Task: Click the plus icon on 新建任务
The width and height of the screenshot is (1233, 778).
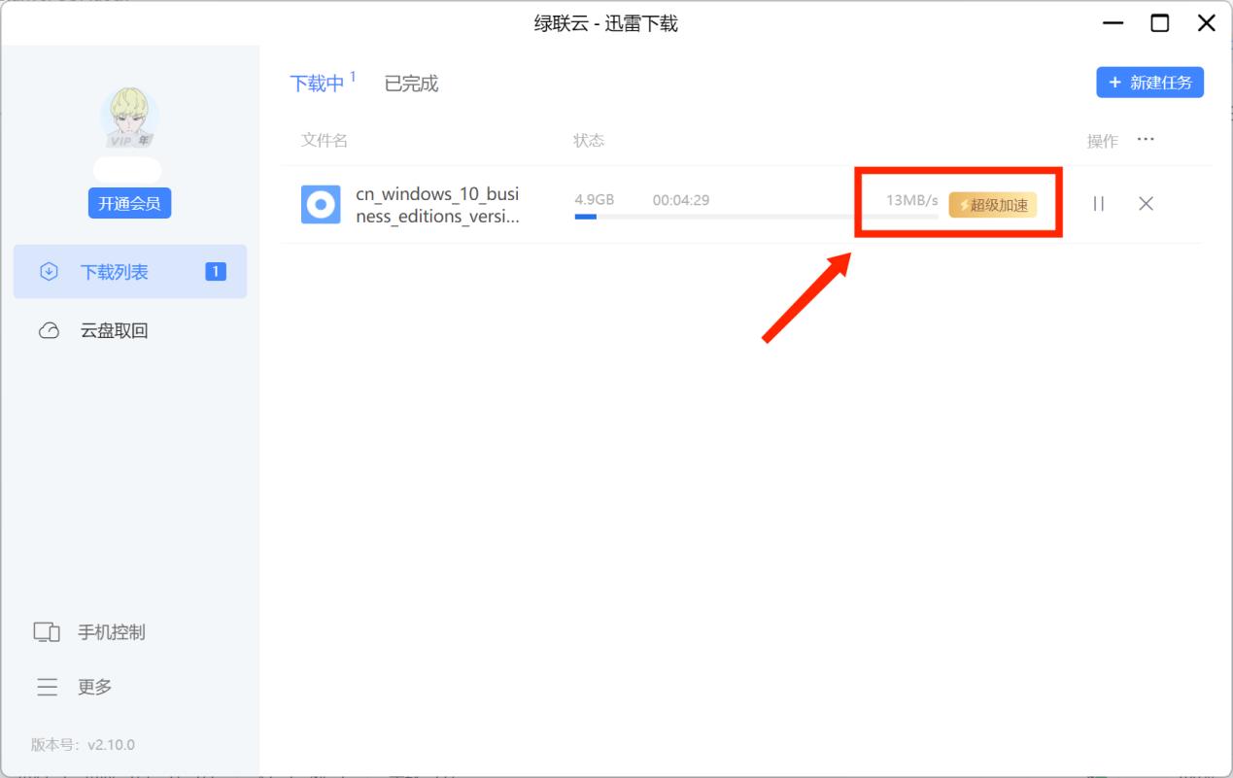Action: point(1114,82)
